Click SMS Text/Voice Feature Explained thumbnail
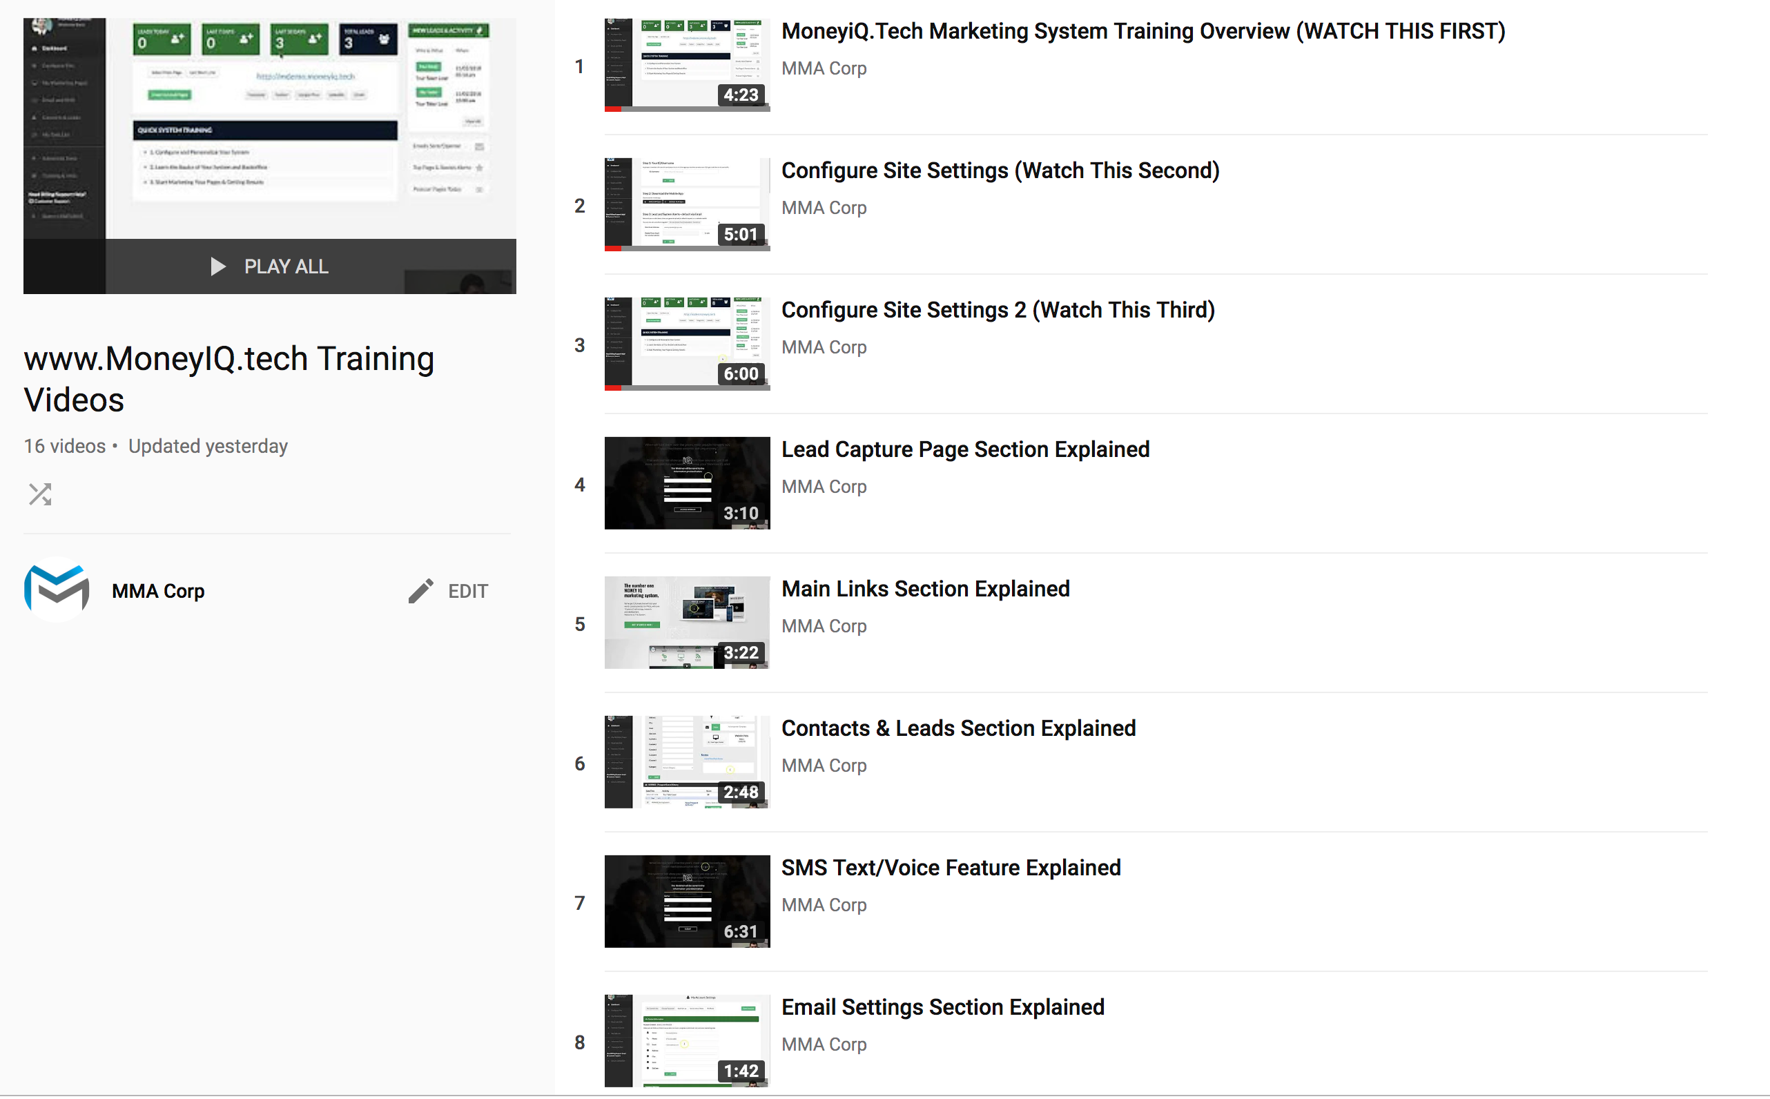Screen dimensions: 1770x1099 coord(686,901)
